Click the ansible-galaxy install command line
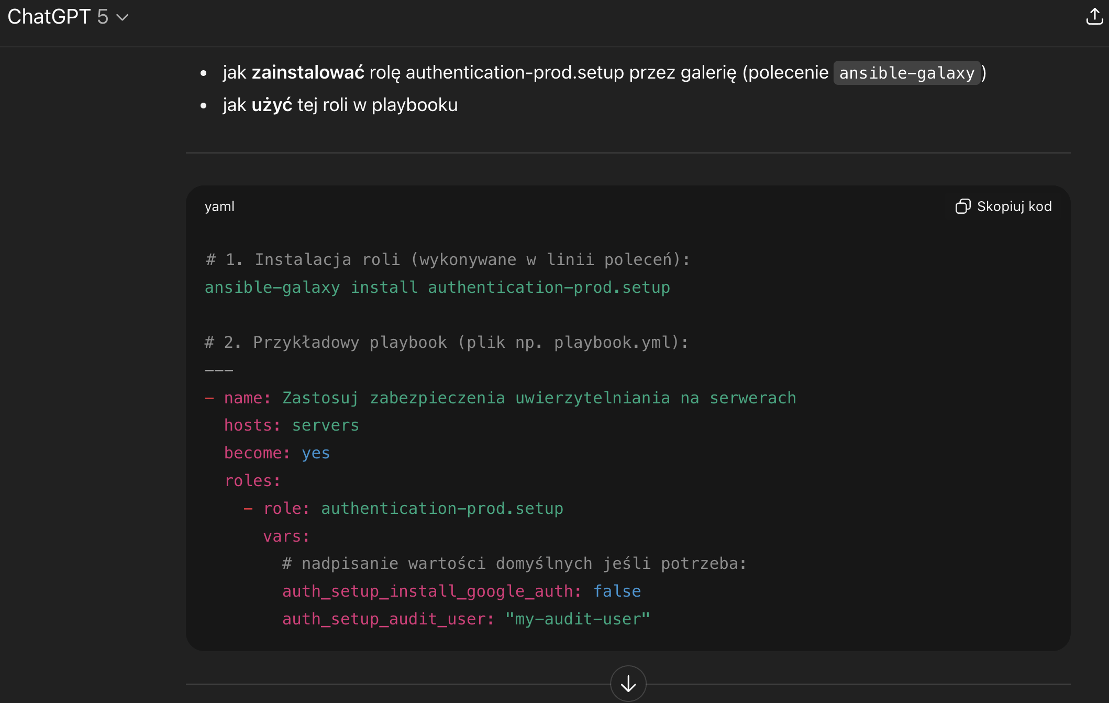This screenshot has height=703, width=1109. pos(437,287)
